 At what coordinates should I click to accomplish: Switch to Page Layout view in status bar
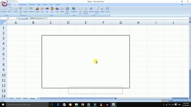tap(165, 101)
